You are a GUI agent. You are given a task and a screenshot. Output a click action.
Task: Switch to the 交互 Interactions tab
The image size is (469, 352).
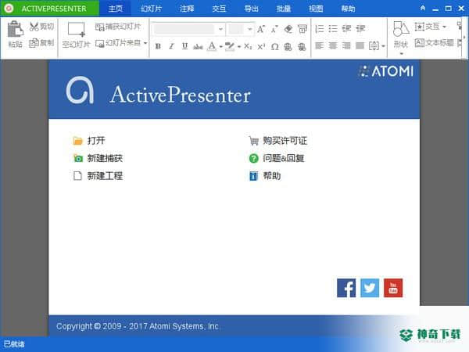click(219, 9)
